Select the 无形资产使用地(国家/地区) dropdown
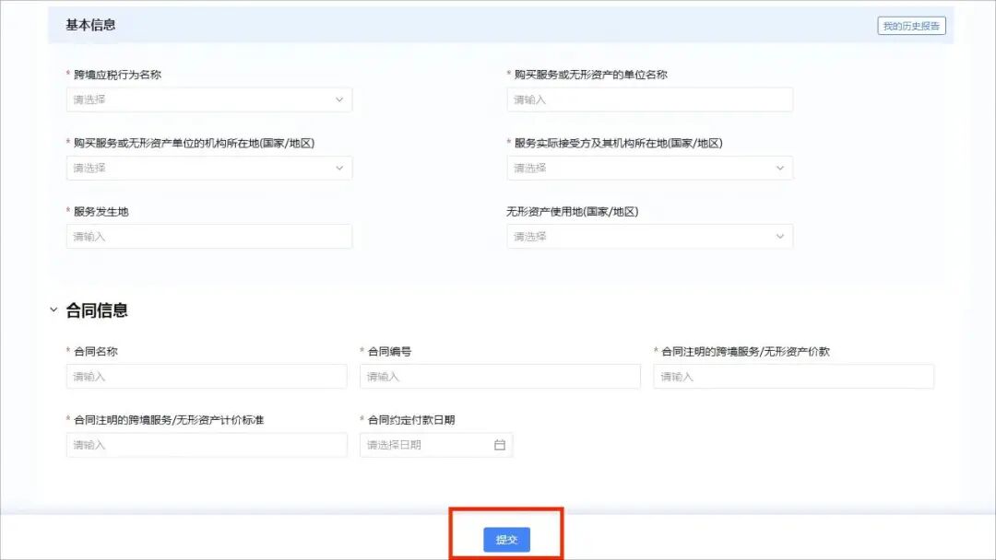 640,237
